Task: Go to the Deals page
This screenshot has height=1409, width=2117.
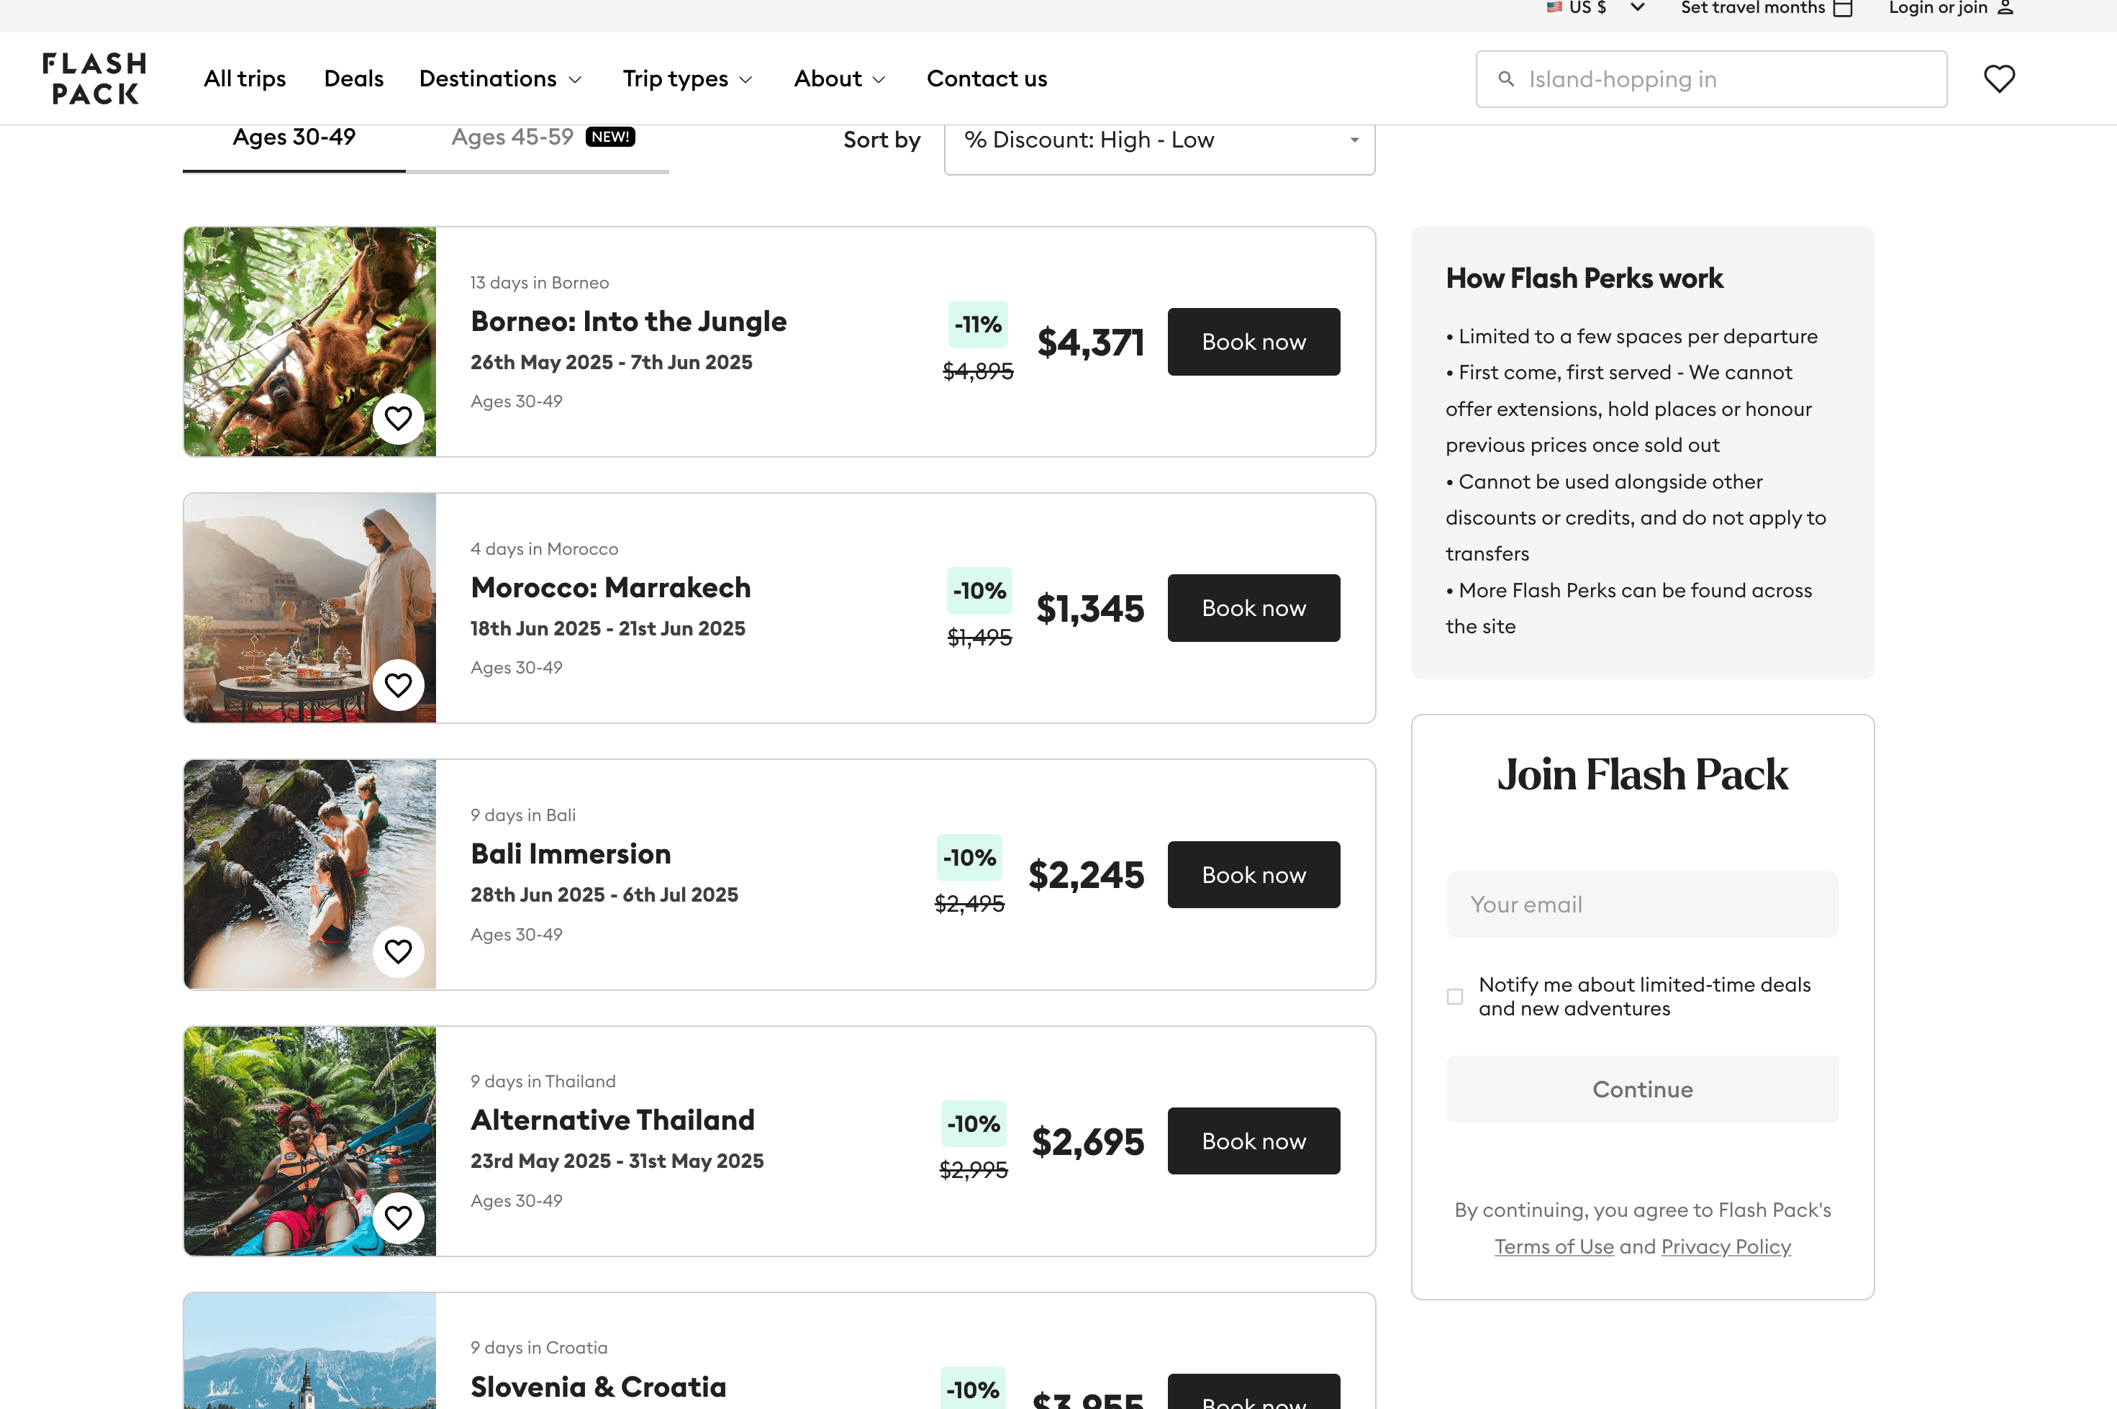Action: (353, 79)
